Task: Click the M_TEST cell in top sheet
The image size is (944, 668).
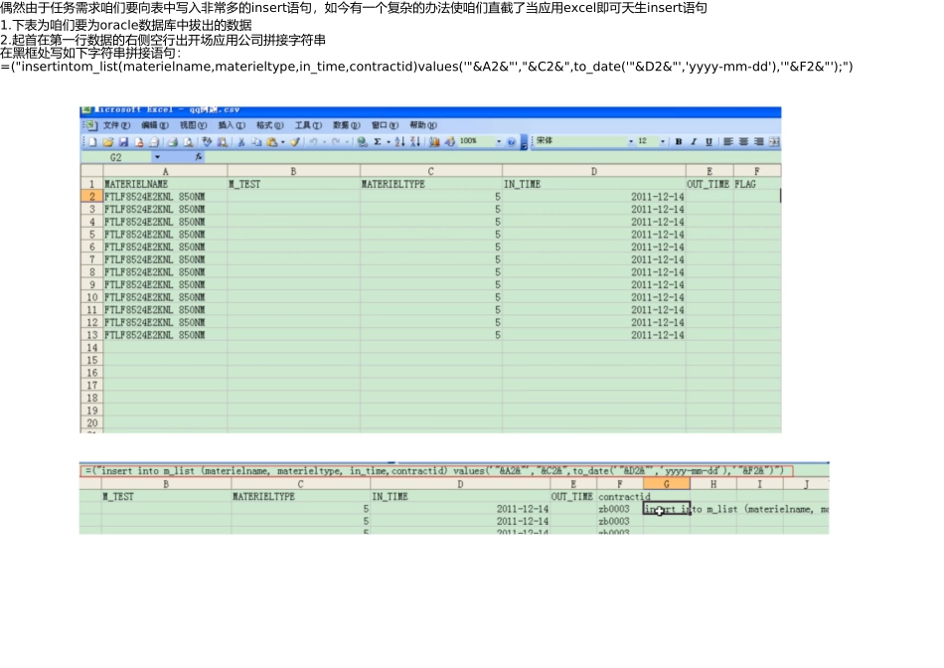Action: coord(294,184)
